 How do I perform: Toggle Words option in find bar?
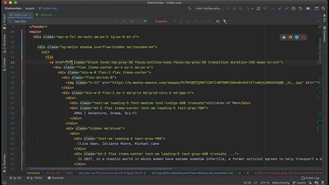click(138, 22)
